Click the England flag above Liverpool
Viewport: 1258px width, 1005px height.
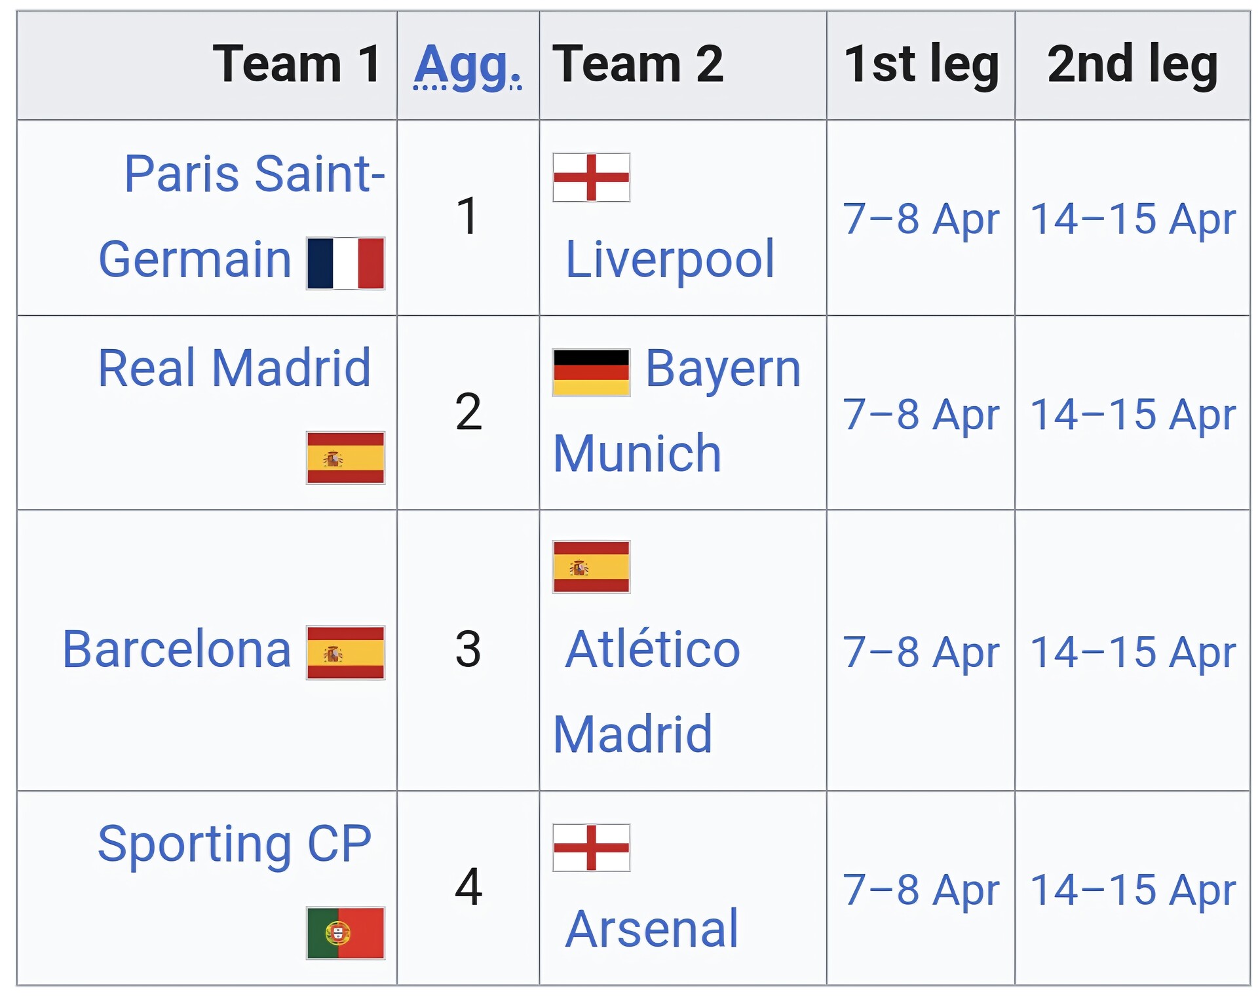[x=591, y=178]
